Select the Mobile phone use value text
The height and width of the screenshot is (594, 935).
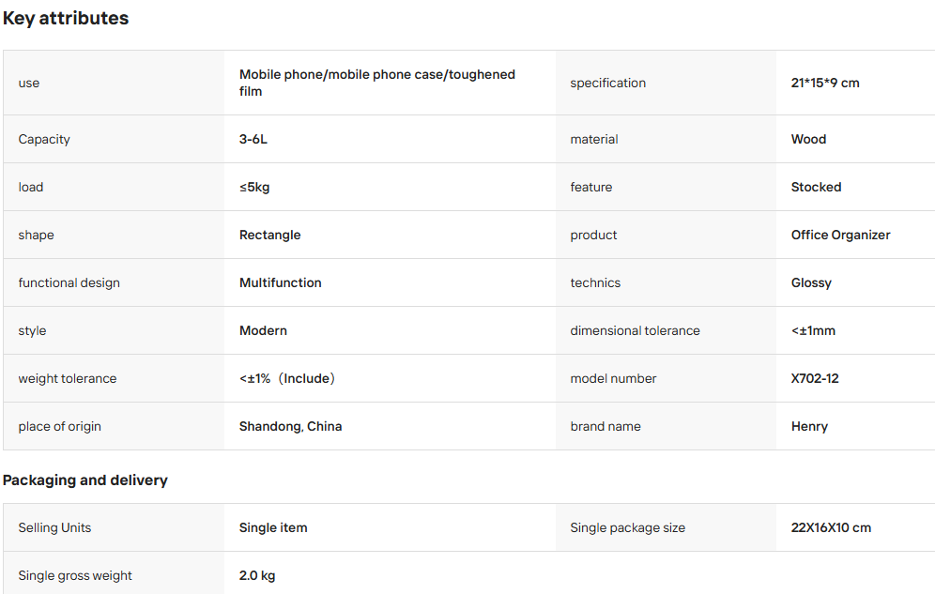click(376, 83)
